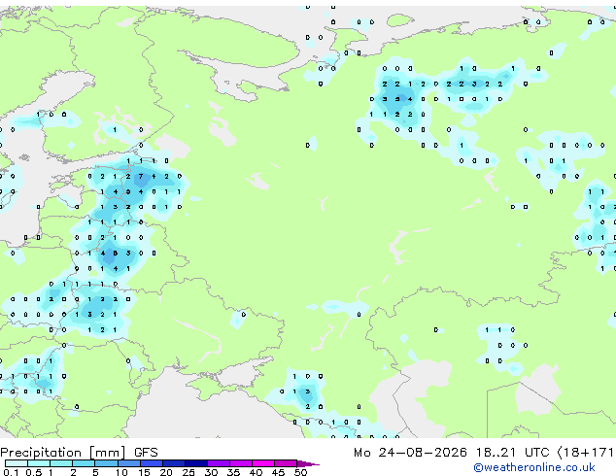616x476 pixels.
Task: Click the legend label '25'
Action: point(188,472)
